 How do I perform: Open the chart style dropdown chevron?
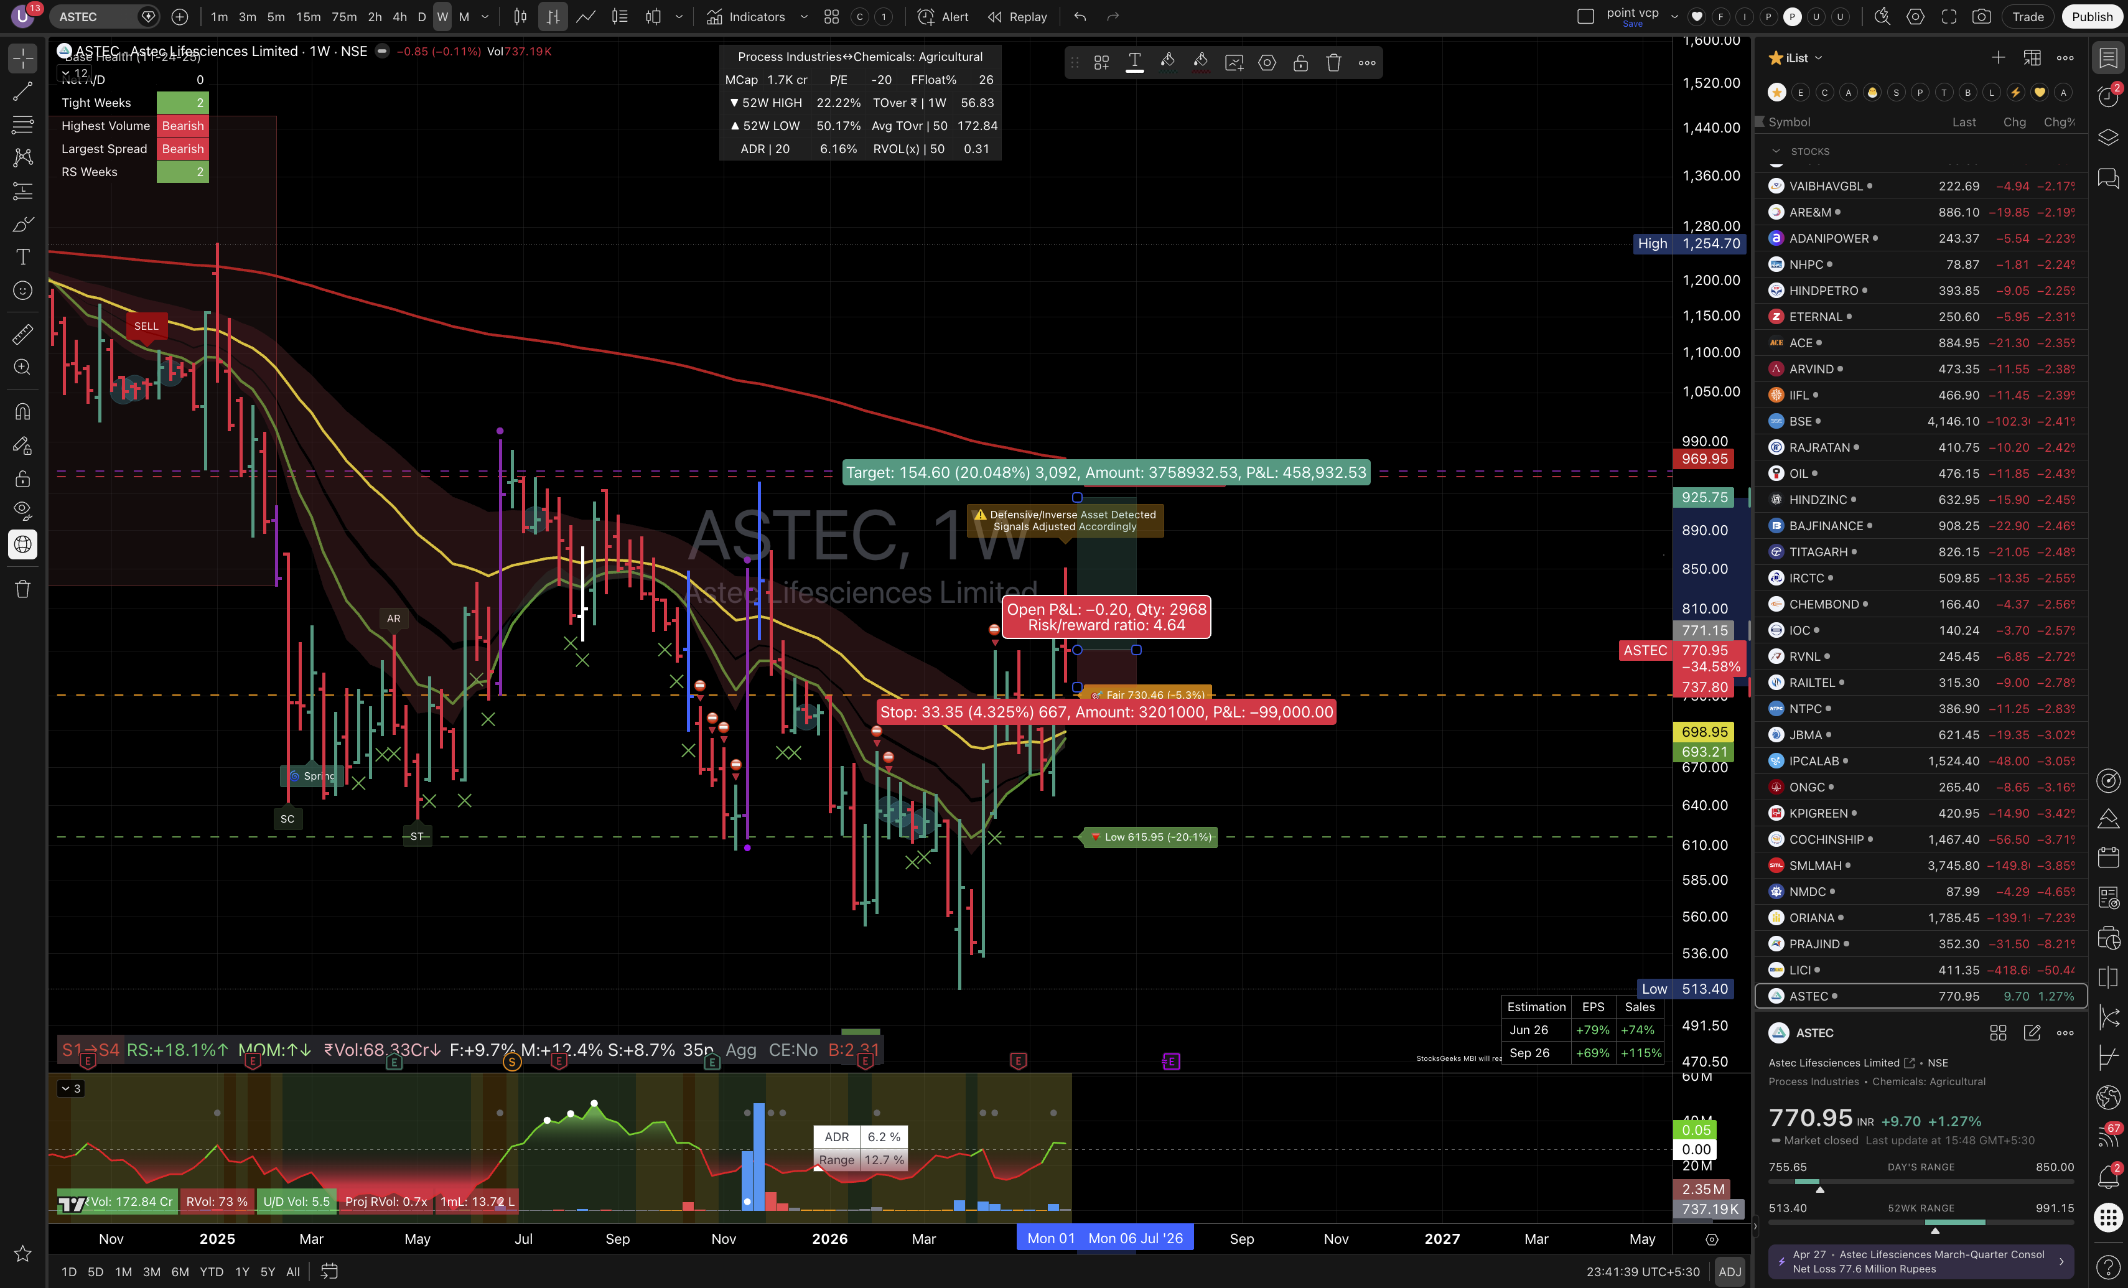(679, 16)
